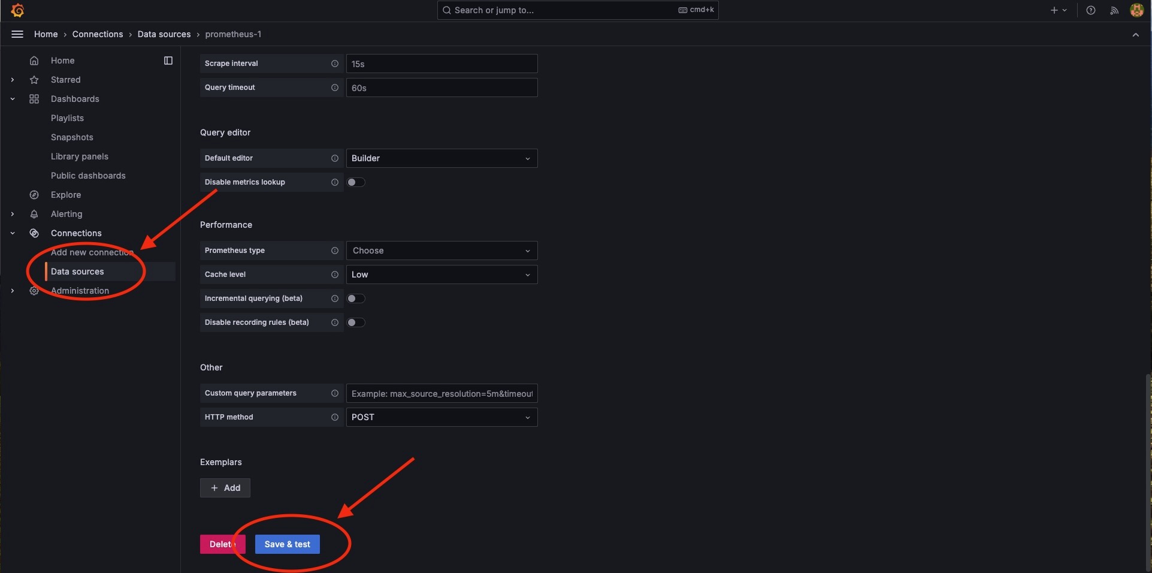Click prometheus-1 breadcrumb text
Viewport: 1152px width, 573px height.
coord(233,34)
